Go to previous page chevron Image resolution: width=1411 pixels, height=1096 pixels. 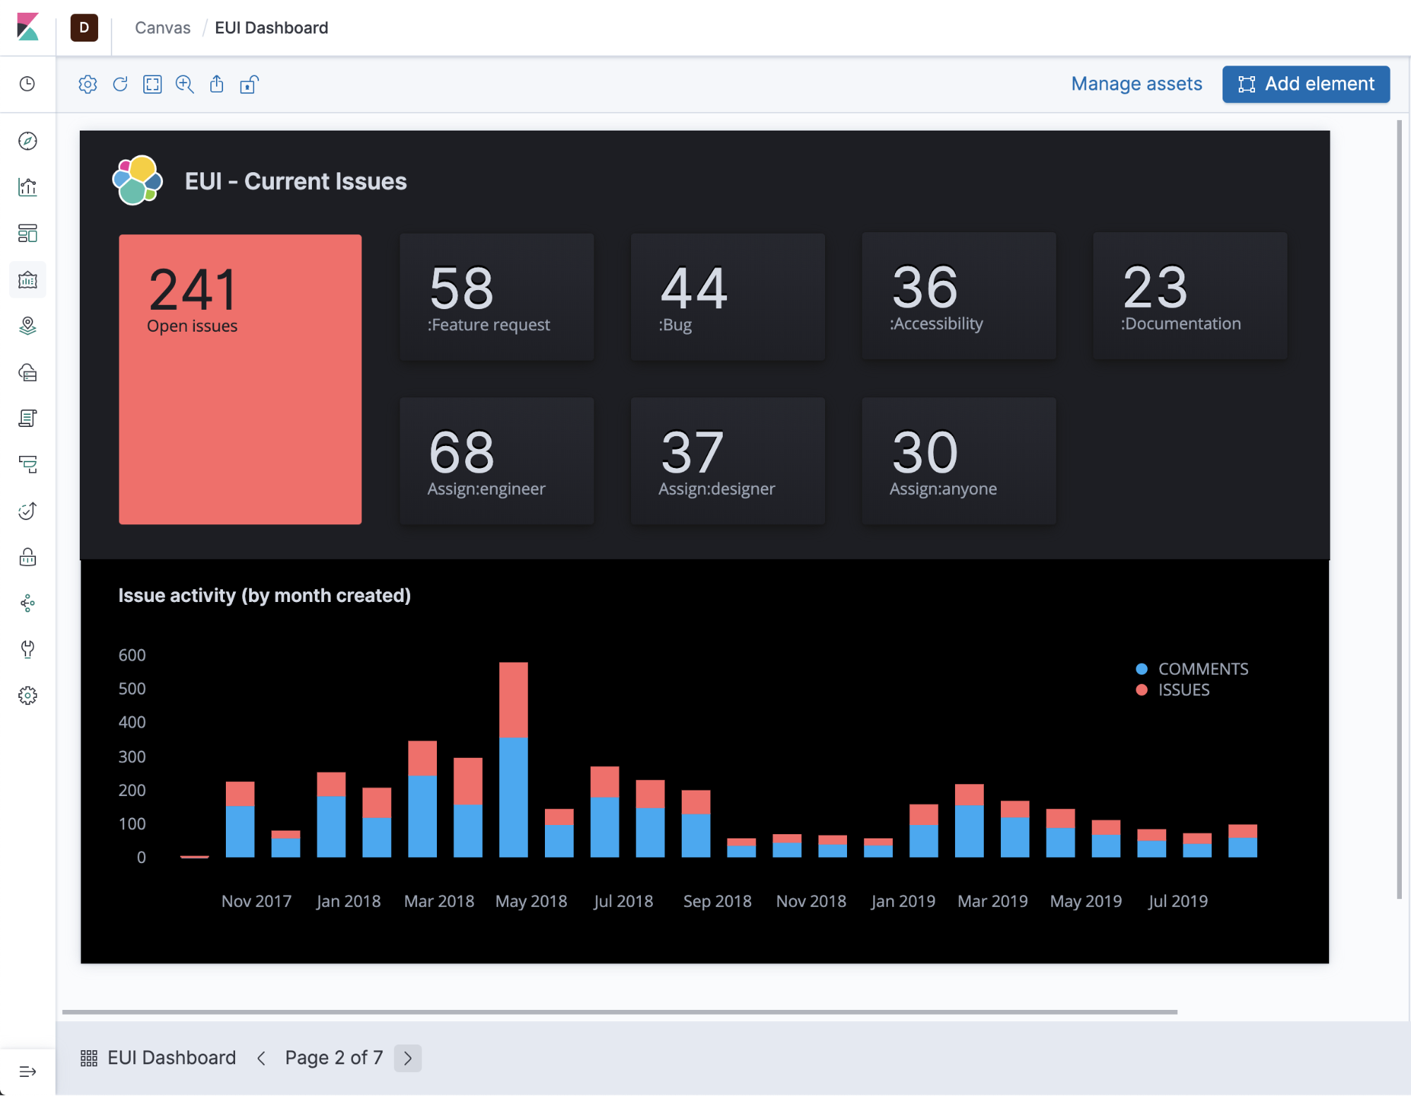[x=261, y=1058]
